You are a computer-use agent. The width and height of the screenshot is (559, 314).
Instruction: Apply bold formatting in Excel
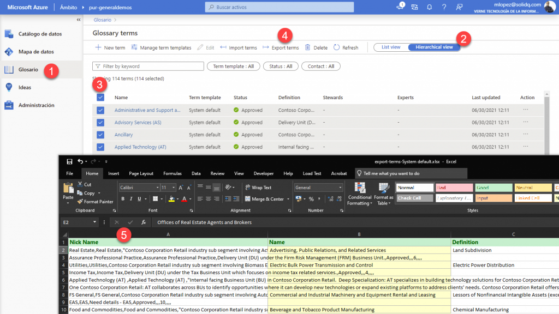123,199
